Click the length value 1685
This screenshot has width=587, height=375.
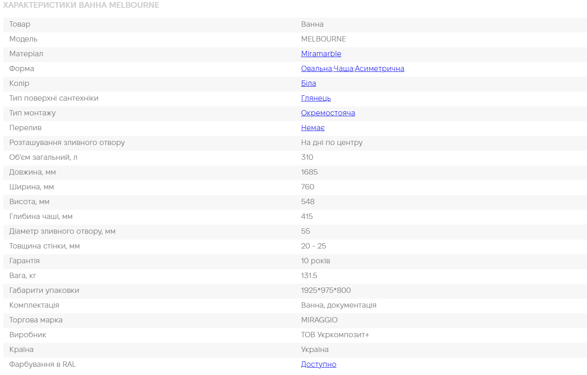(x=309, y=172)
